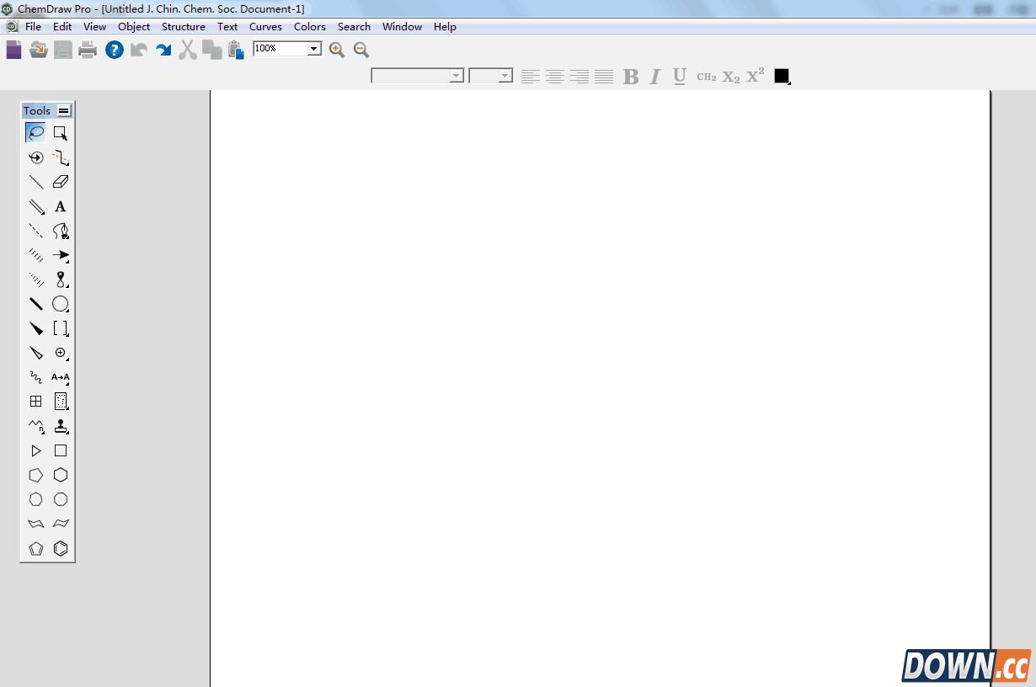Open the Structure menu
Viewport: 1036px width, 687px height.
(x=184, y=27)
